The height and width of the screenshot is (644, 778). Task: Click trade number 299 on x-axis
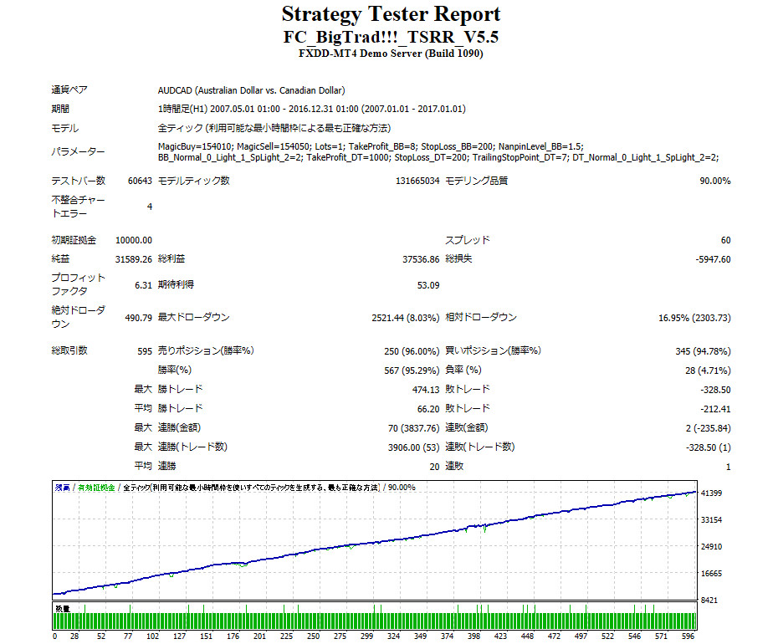pos(366,636)
